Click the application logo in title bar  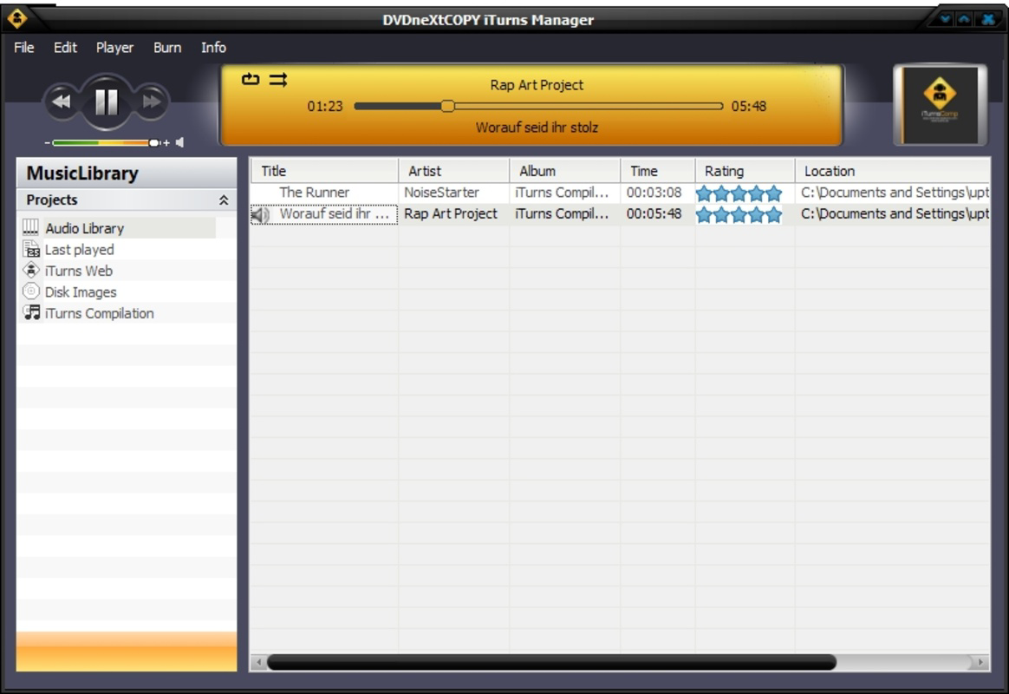pyautogui.click(x=16, y=18)
